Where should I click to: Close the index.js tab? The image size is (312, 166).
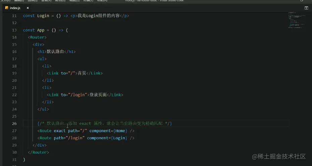[28, 8]
